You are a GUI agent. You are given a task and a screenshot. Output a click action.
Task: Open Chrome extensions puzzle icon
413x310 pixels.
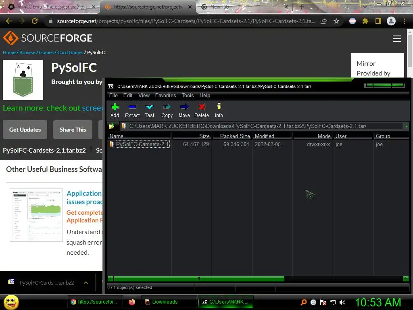click(x=365, y=21)
